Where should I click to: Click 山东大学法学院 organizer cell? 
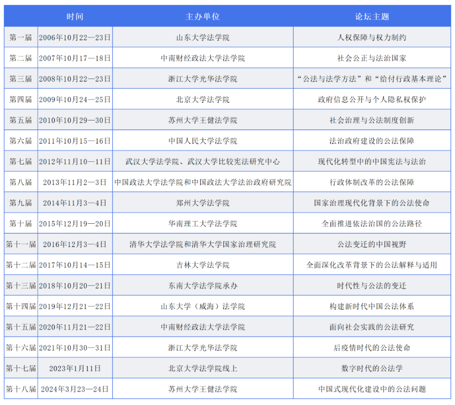(203, 38)
